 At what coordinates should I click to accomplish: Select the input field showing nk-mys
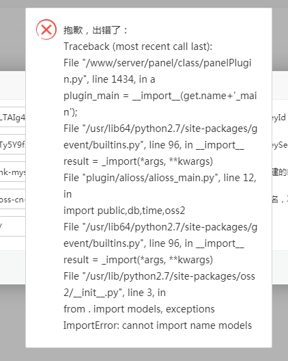click(x=13, y=172)
